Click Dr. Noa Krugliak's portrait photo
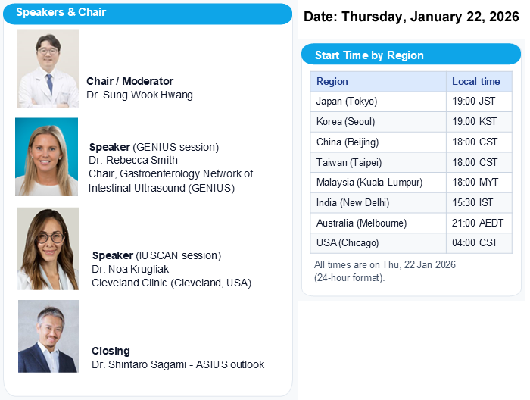 (x=48, y=249)
